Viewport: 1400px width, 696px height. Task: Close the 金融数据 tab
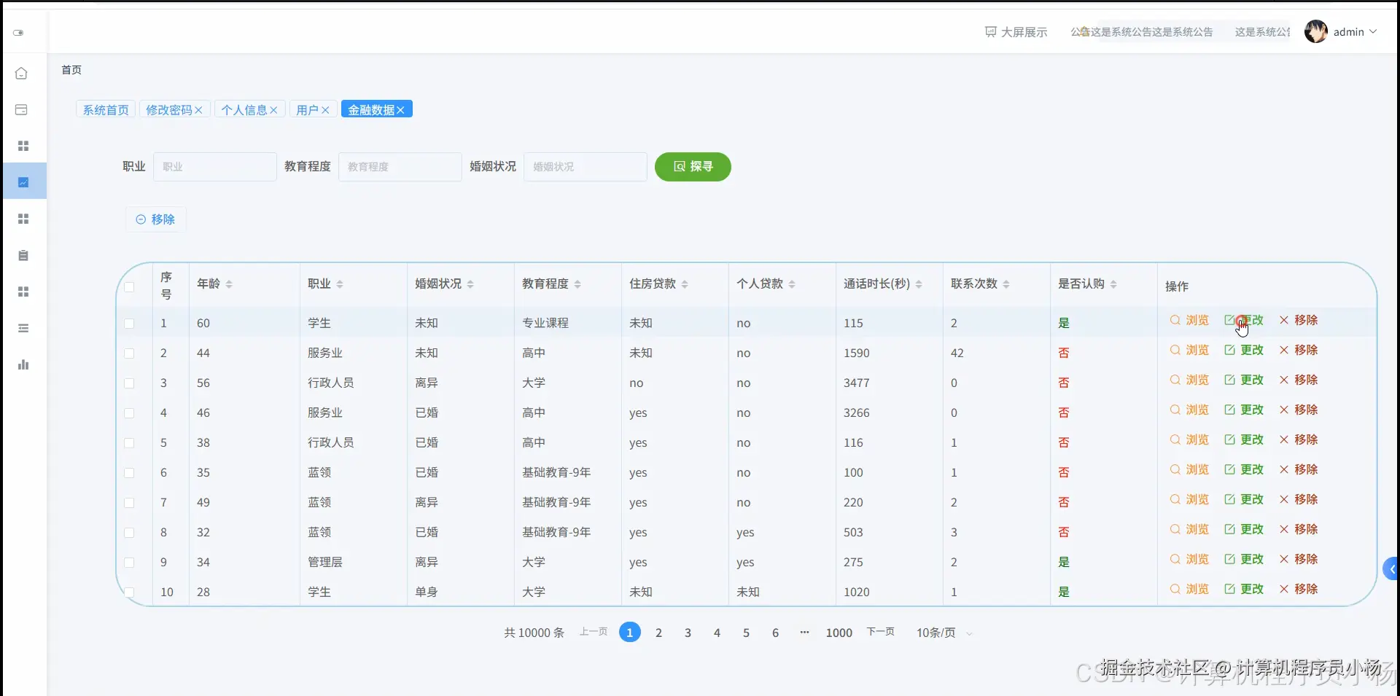click(400, 110)
